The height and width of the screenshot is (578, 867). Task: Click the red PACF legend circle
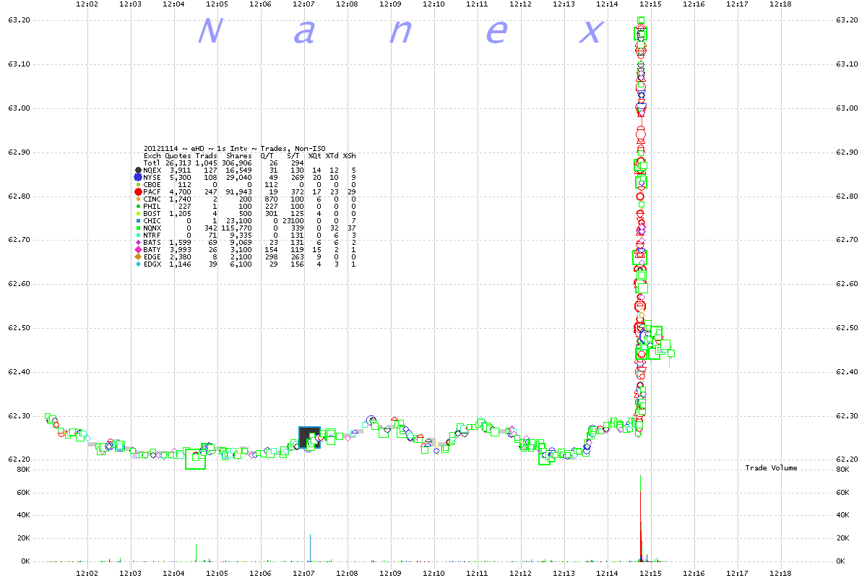pos(137,192)
